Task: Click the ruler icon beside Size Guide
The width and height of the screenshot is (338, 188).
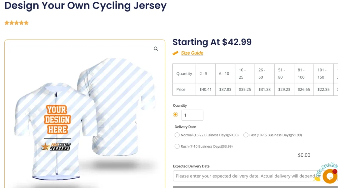Action: click(x=175, y=53)
